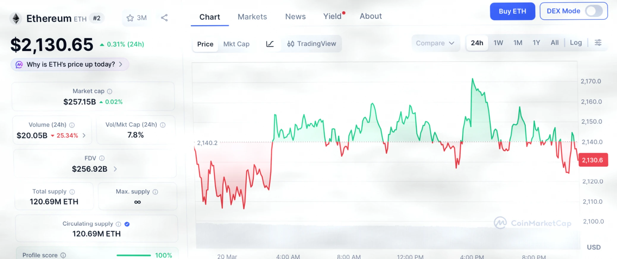
Task: Expand Volume (24h) details chevron
Action: (84, 135)
